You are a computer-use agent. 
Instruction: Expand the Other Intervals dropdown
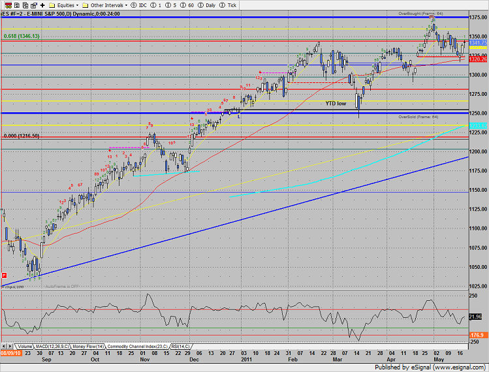tap(126, 5)
